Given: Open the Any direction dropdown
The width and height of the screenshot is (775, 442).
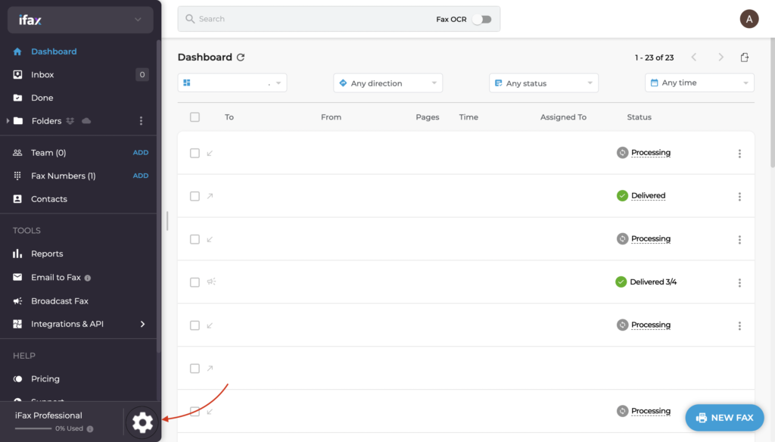Looking at the screenshot, I should (x=388, y=83).
